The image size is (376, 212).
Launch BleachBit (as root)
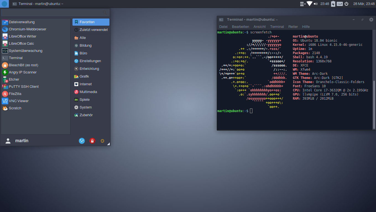[x=36, y=65]
